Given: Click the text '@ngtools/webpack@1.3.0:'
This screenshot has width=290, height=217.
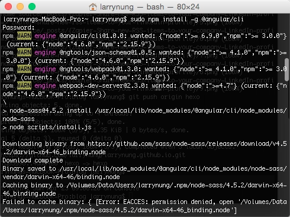Looking at the screenshot, I should tap(100, 69).
